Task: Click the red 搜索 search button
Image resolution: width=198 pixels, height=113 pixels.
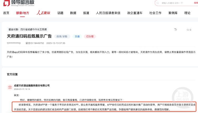Action: pyautogui.click(x=196, y=3)
